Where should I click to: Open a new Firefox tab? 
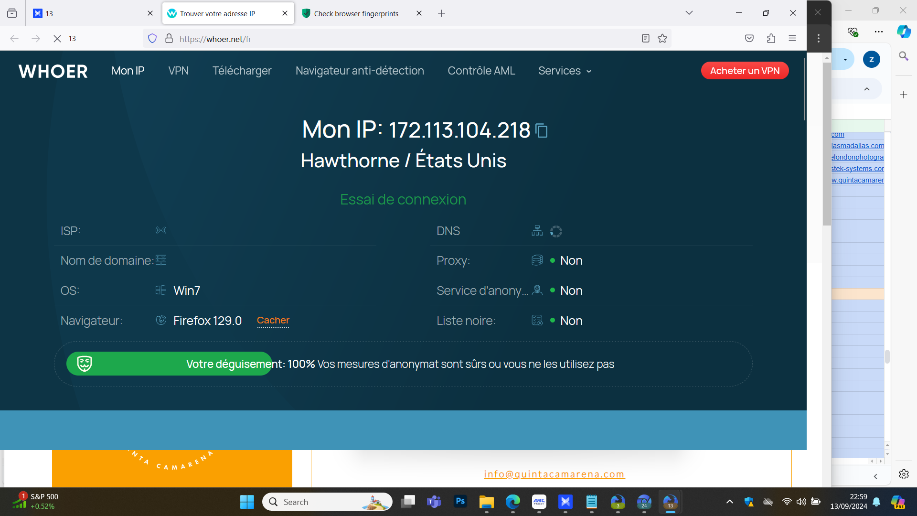(442, 13)
